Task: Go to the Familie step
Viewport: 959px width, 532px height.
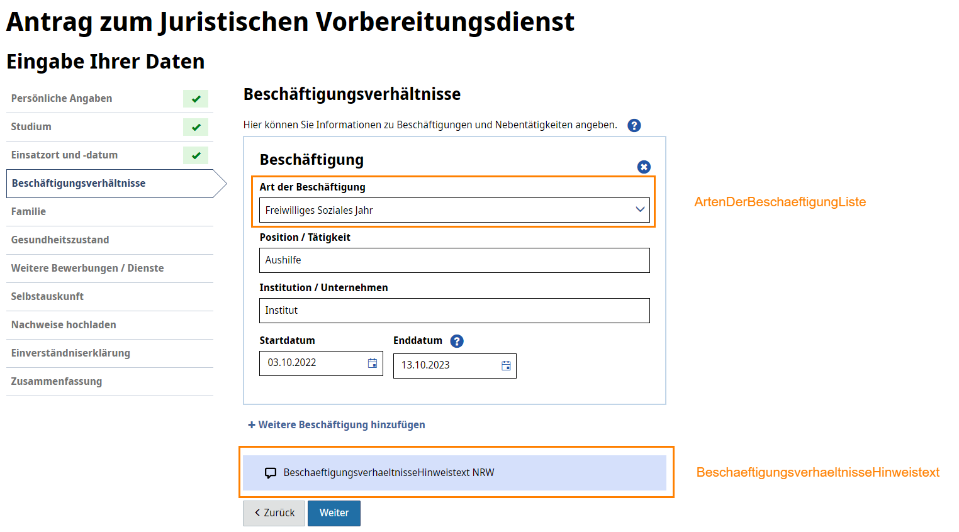Action: click(109, 212)
